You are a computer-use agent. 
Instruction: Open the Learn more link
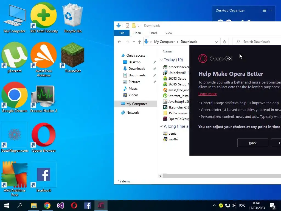click(x=207, y=94)
